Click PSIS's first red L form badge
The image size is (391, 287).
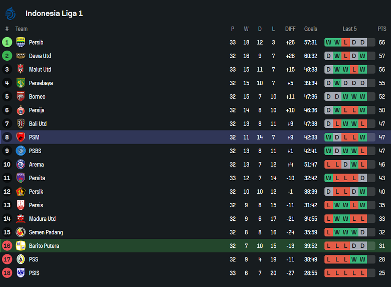click(328, 273)
